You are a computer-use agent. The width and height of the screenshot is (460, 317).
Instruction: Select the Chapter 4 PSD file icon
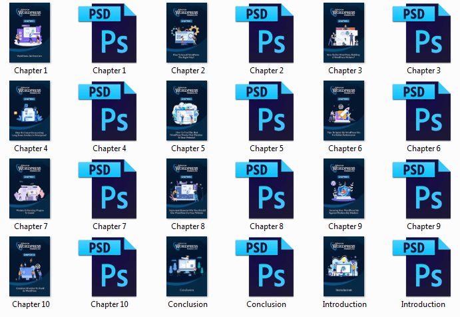pos(107,111)
